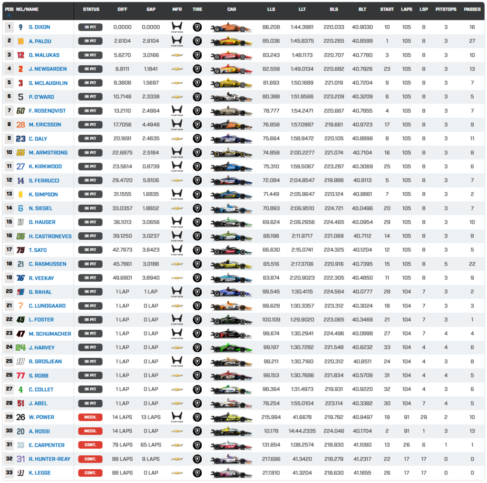Click MECH. status badge for W. Power

(x=90, y=417)
